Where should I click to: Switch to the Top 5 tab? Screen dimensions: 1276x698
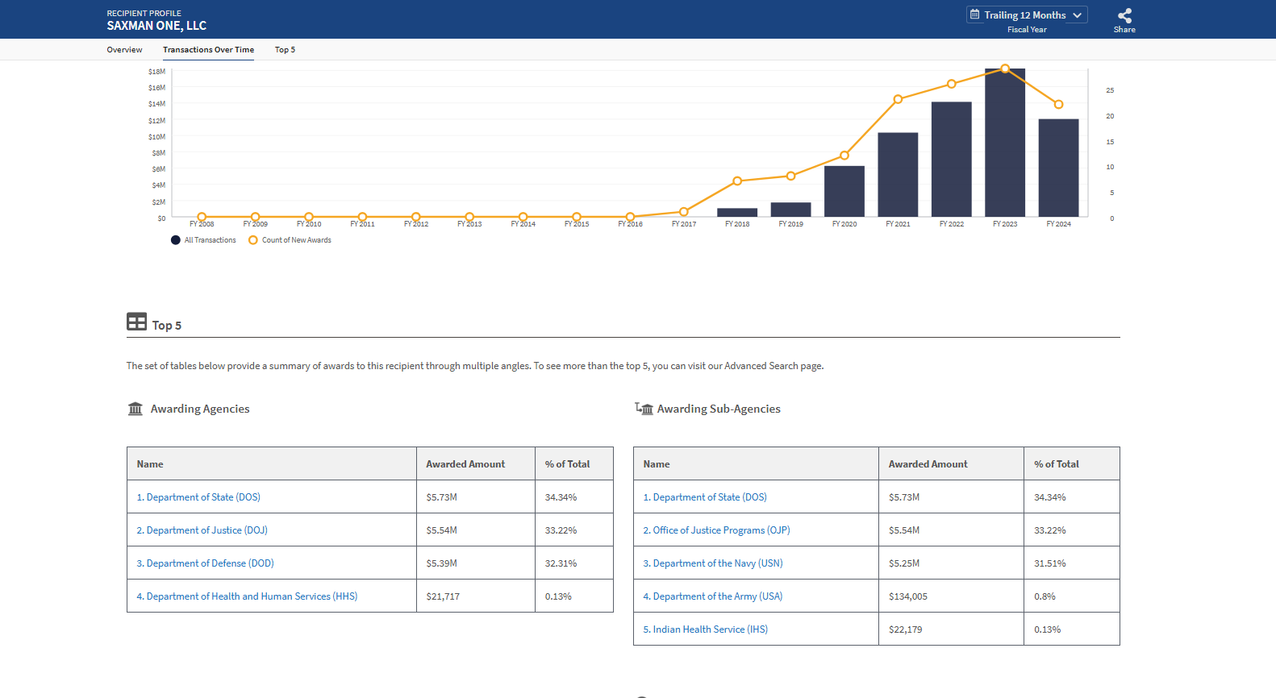285,50
